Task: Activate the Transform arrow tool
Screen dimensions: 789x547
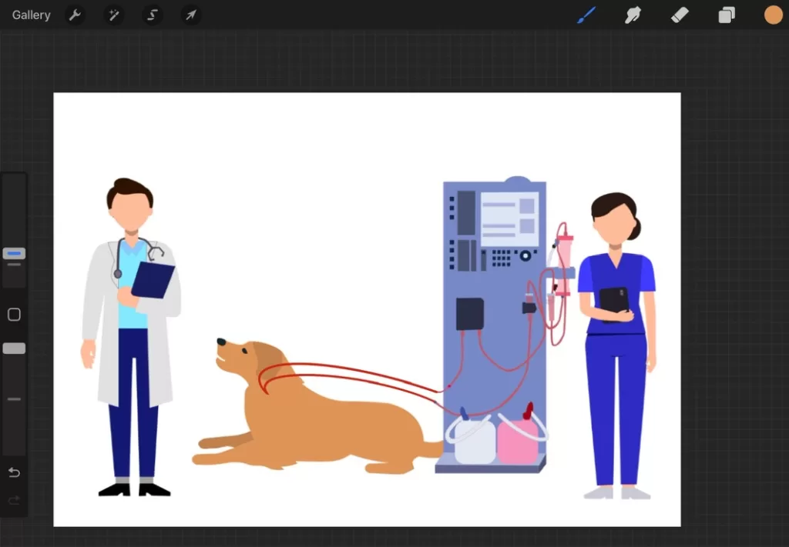Action: [191, 15]
